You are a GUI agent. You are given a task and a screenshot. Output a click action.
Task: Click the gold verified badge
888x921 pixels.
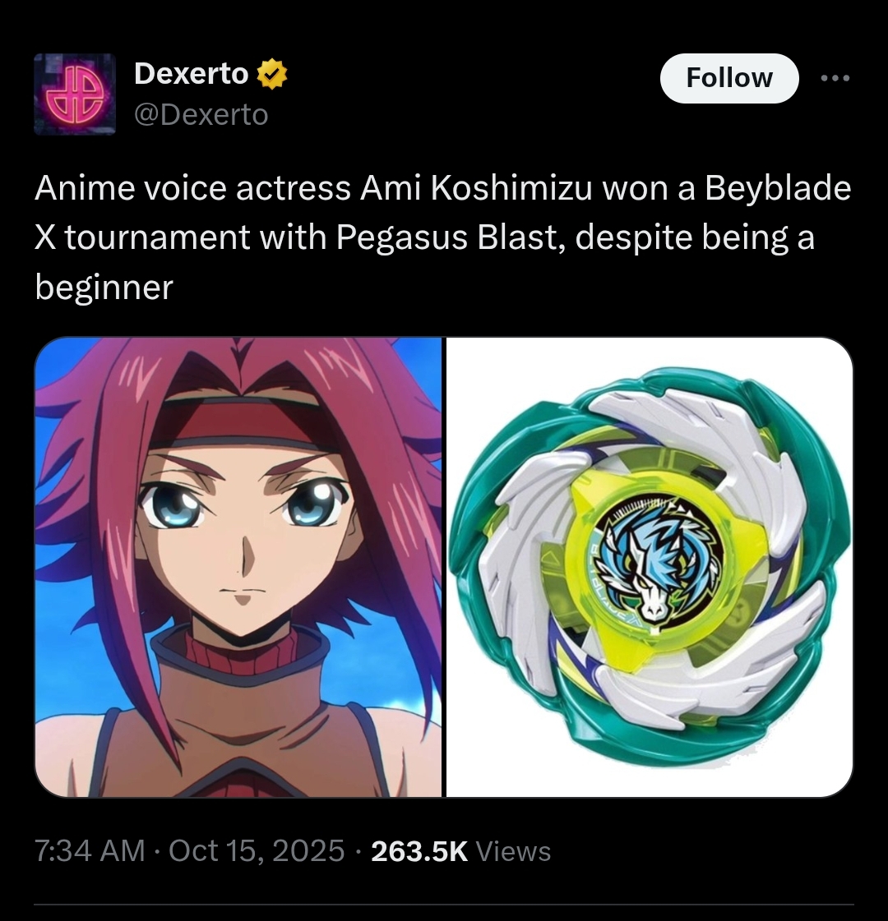(271, 74)
